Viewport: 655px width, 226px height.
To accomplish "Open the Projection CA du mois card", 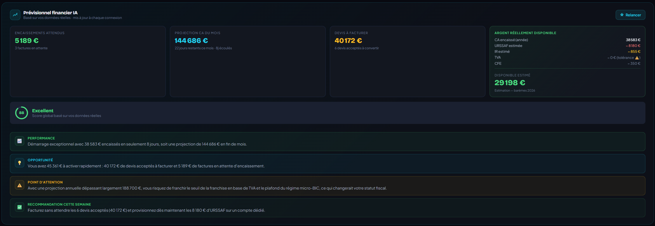I will pos(248,62).
